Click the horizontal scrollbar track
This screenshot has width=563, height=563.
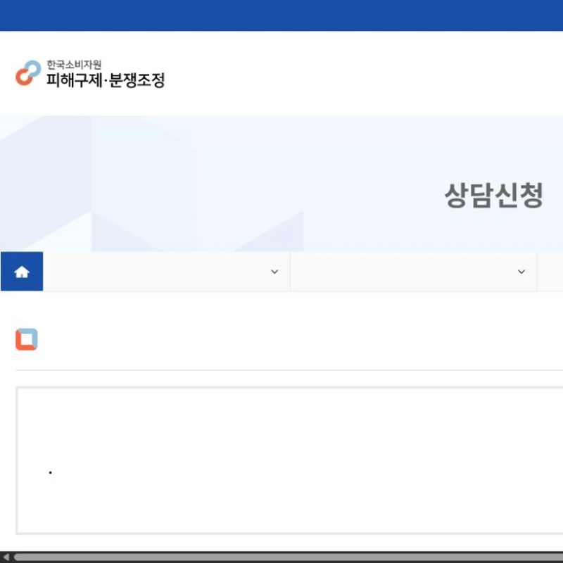tap(289, 557)
